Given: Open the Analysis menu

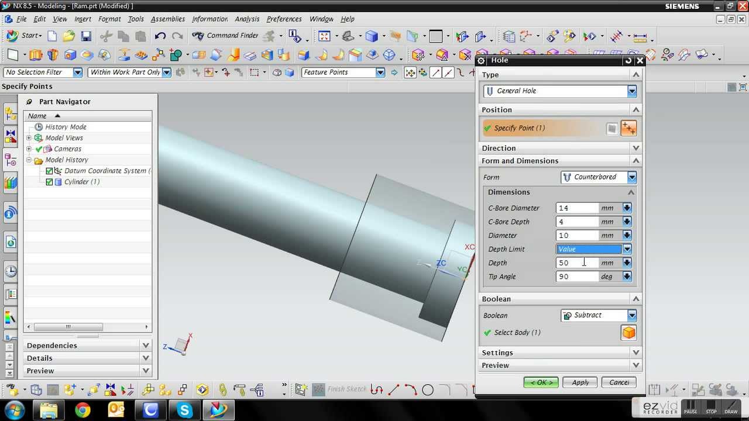Looking at the screenshot, I should (x=247, y=19).
